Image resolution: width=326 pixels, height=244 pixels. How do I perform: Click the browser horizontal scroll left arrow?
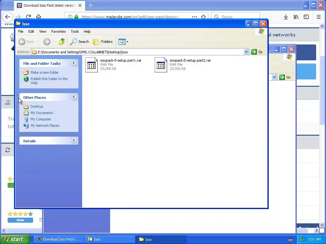pyautogui.click(x=4, y=231)
